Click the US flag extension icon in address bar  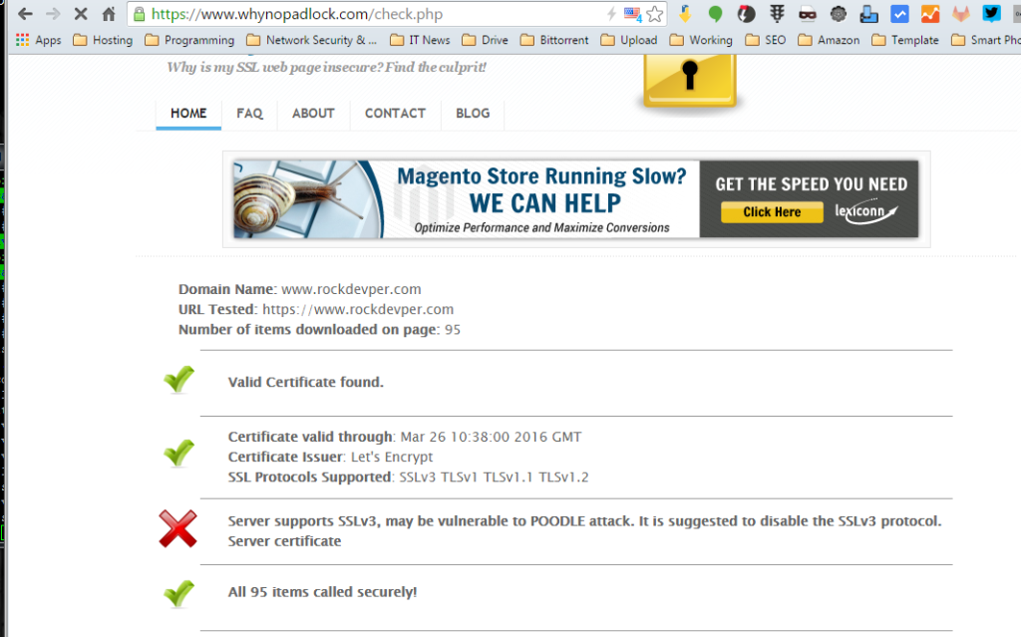pyautogui.click(x=632, y=14)
